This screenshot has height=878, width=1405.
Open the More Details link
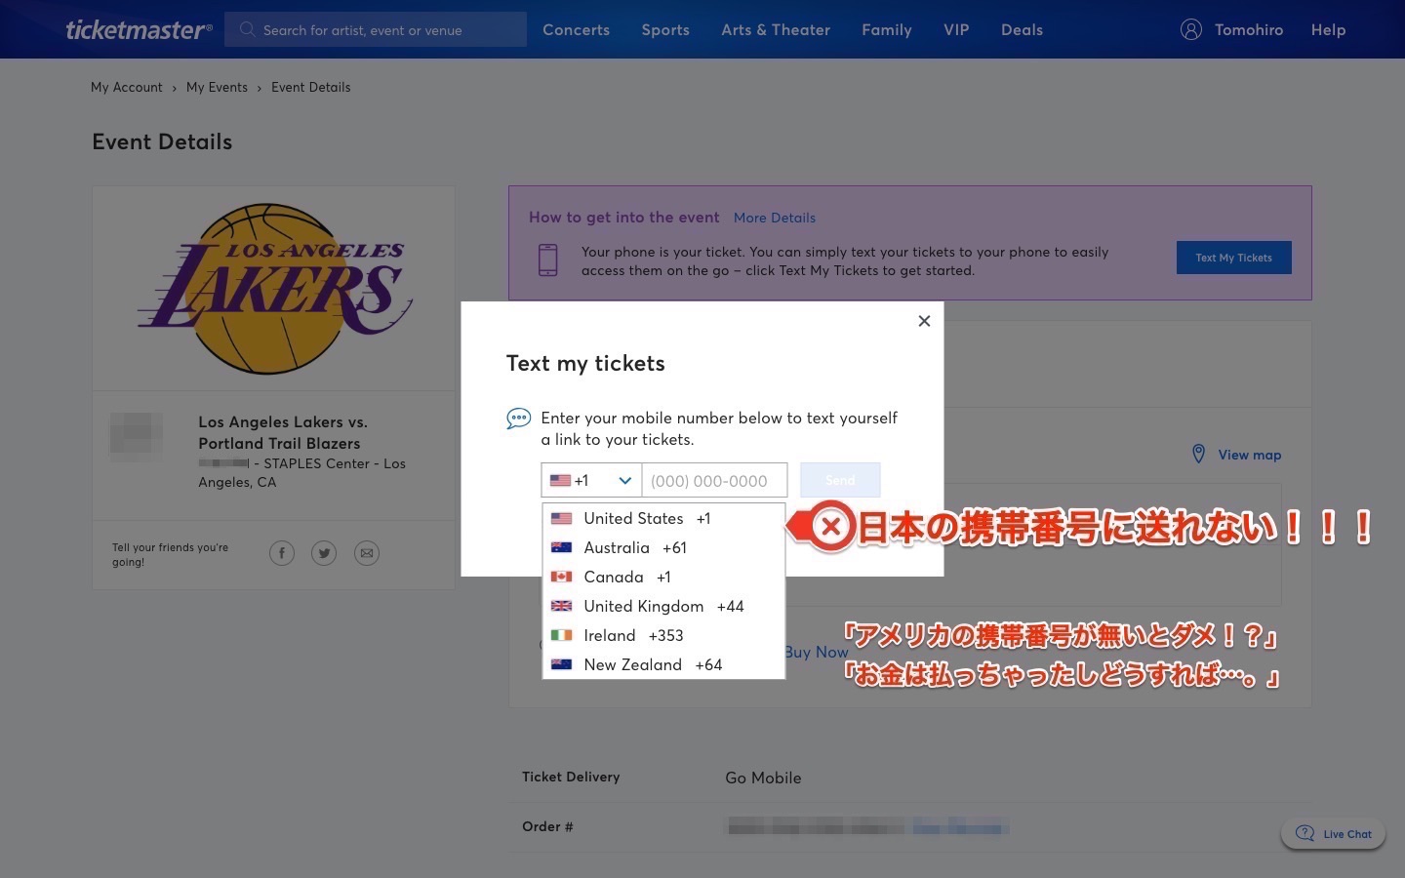point(775,218)
